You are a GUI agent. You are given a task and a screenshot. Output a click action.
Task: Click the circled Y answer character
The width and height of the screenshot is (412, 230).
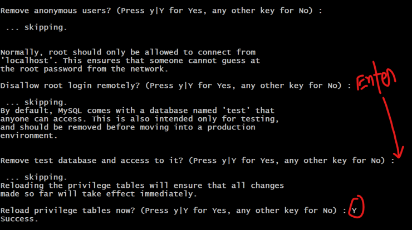coord(354,211)
